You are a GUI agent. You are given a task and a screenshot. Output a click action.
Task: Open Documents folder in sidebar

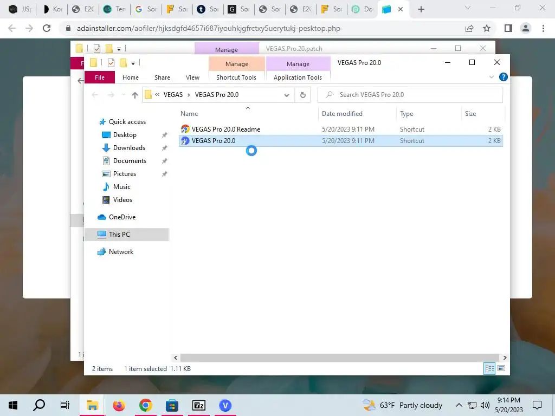pos(130,161)
